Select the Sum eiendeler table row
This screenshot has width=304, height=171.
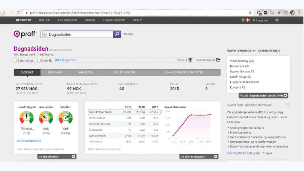(123, 136)
